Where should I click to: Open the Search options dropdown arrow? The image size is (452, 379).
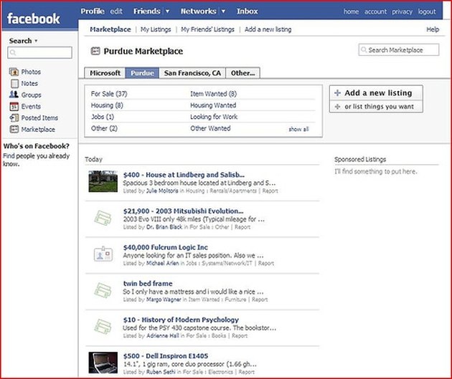[x=36, y=41]
